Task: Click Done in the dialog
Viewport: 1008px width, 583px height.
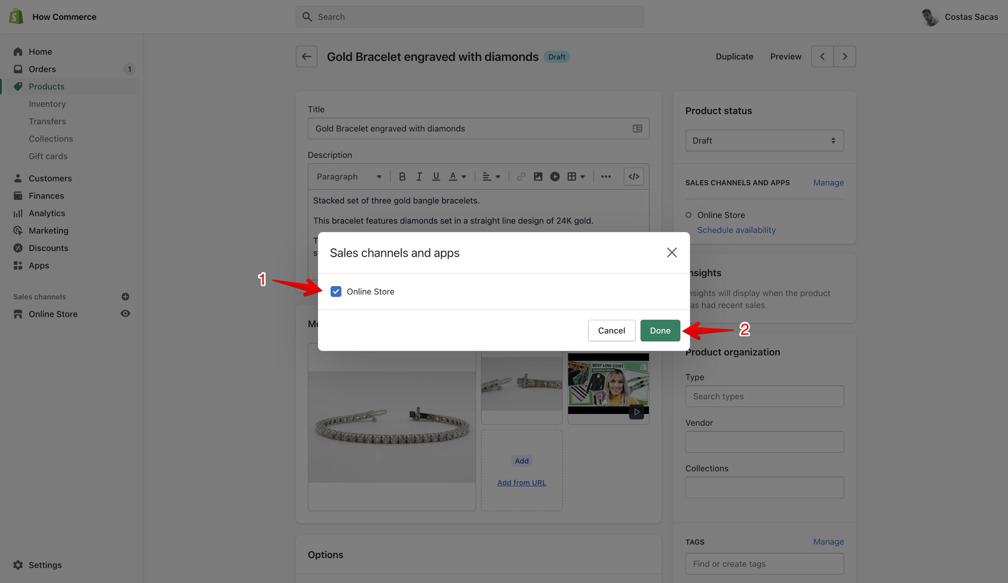Action: point(660,331)
